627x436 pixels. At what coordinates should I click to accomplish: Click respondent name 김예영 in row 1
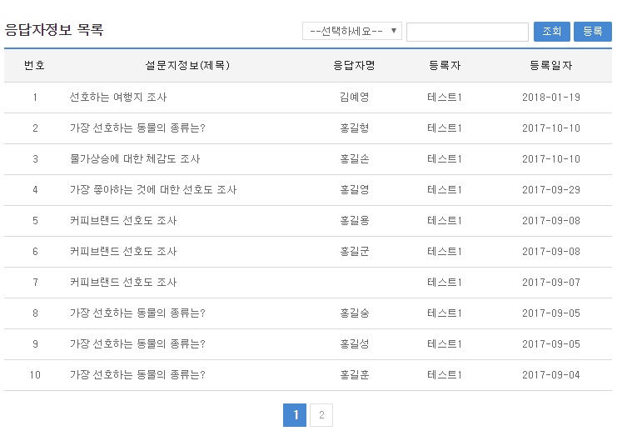tap(354, 98)
